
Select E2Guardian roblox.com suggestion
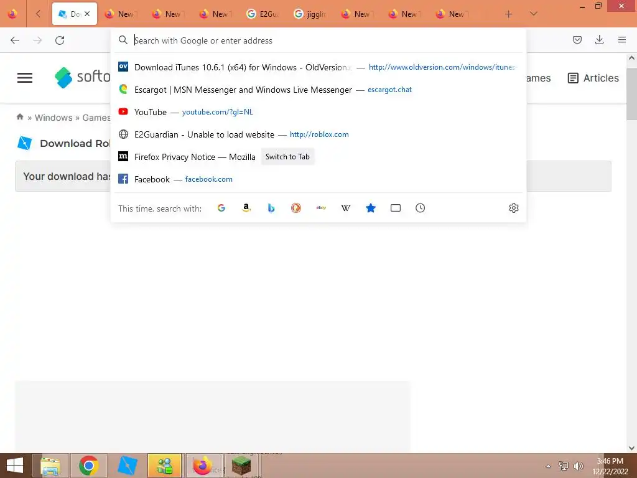click(x=318, y=134)
